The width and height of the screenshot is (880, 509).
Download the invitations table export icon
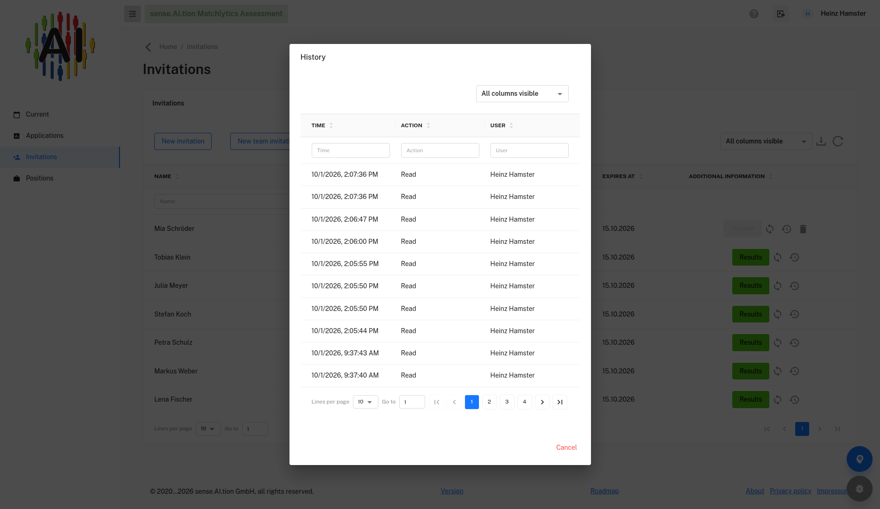(821, 141)
